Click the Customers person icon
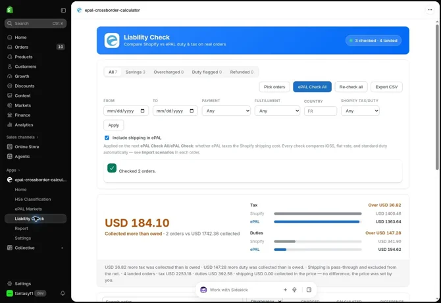Screen dimensions: 441x303 pos(10,67)
